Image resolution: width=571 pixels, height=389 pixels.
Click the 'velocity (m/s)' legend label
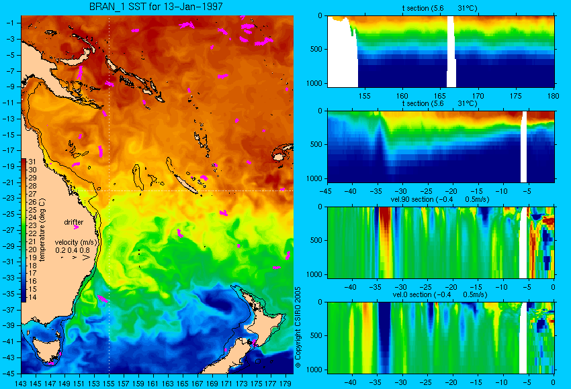pos(76,242)
